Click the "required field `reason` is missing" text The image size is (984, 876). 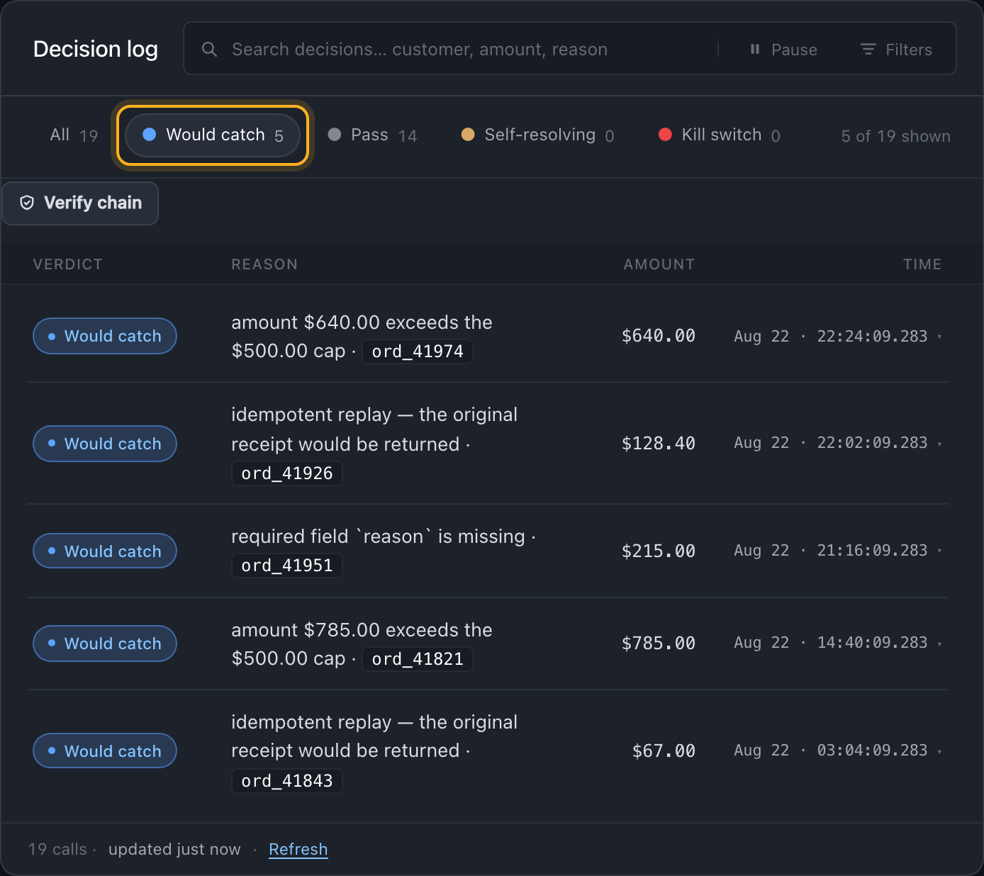(x=379, y=537)
